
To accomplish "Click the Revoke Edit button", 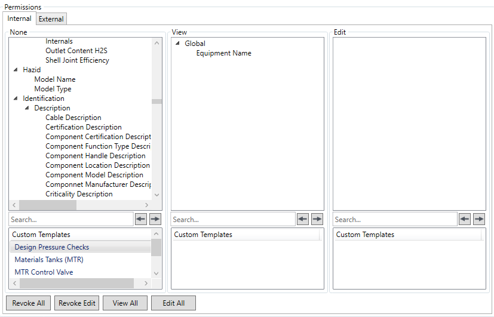I will click(x=76, y=303).
